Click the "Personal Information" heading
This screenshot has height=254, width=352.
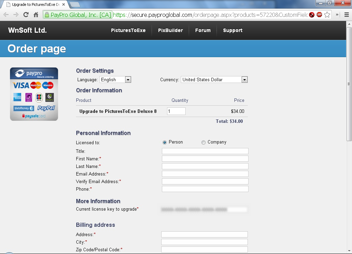coord(103,133)
